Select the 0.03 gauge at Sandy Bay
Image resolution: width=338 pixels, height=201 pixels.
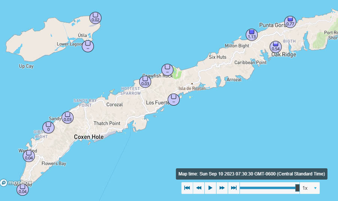point(68,118)
